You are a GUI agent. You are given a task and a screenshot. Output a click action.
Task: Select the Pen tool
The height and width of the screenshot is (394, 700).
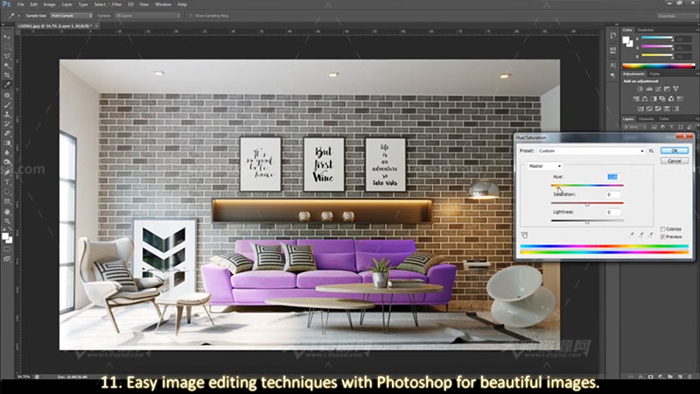click(x=7, y=172)
